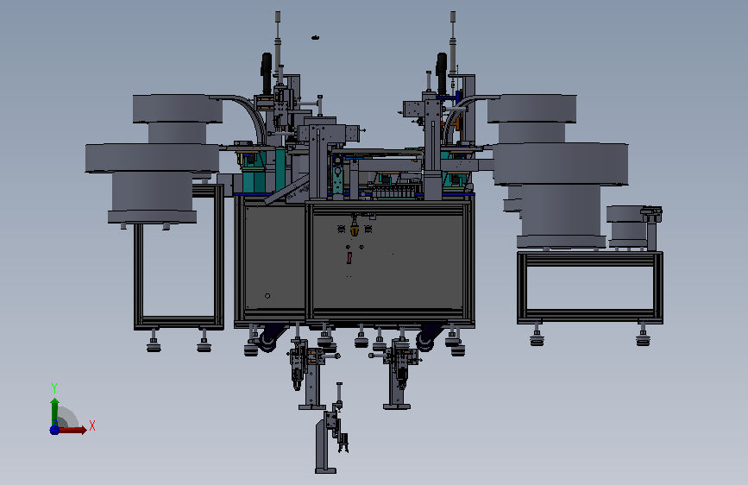Click the red X axis arrow of the triad
Image resolution: width=748 pixels, height=485 pixels.
(x=72, y=430)
